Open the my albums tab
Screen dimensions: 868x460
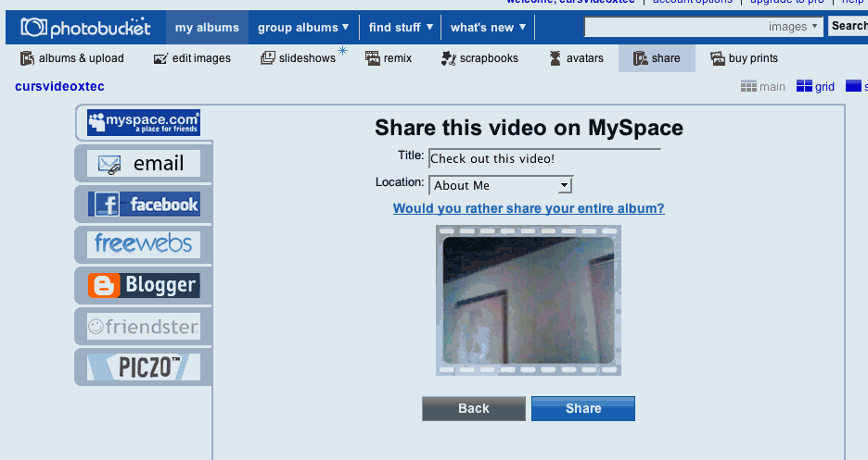click(x=207, y=27)
